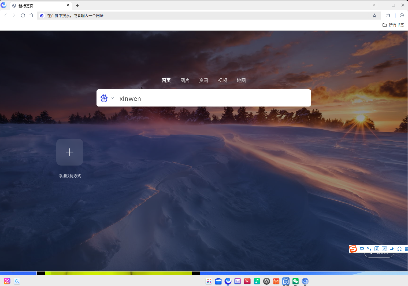This screenshot has width=408, height=286.
Task: Launch the blue file manager in dock
Action: (218, 281)
